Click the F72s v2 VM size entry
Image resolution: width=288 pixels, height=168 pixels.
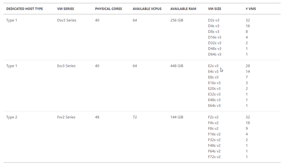click(214, 157)
